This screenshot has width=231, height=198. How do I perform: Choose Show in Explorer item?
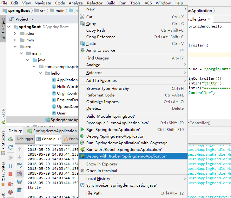tap(133, 164)
